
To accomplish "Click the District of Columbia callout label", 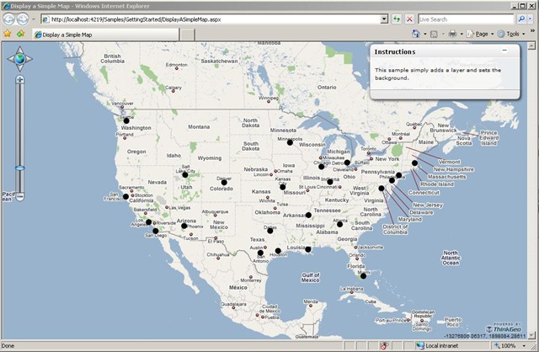I will point(395,229).
